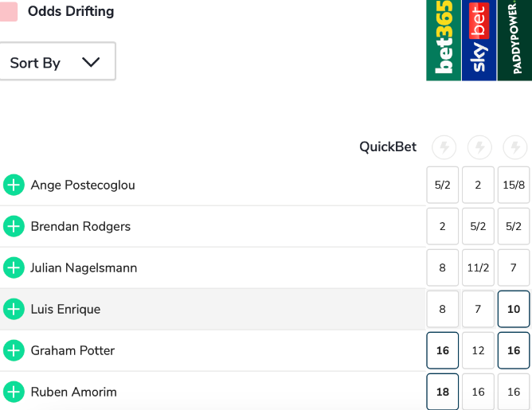The width and height of the screenshot is (532, 410).
Task: Click the bet365 bookmaker logo
Action: (444, 40)
